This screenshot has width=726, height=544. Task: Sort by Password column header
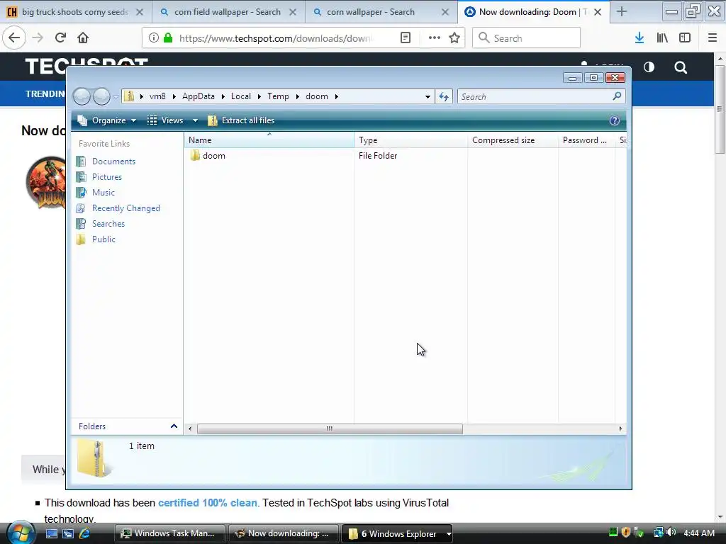[586, 140]
